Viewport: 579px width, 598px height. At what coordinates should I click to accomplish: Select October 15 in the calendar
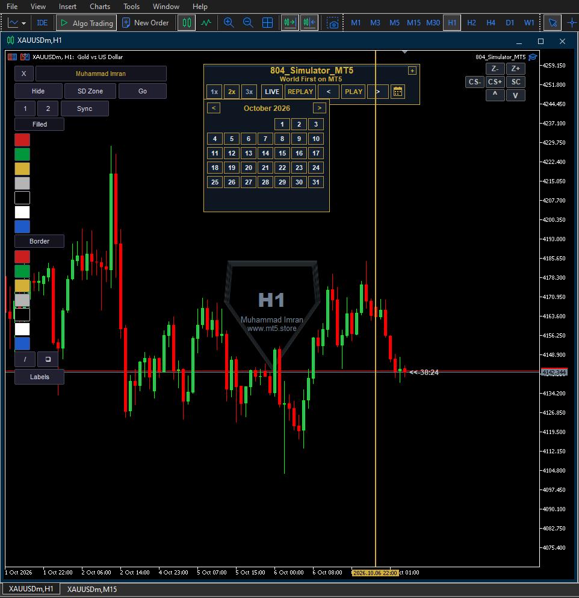point(282,153)
